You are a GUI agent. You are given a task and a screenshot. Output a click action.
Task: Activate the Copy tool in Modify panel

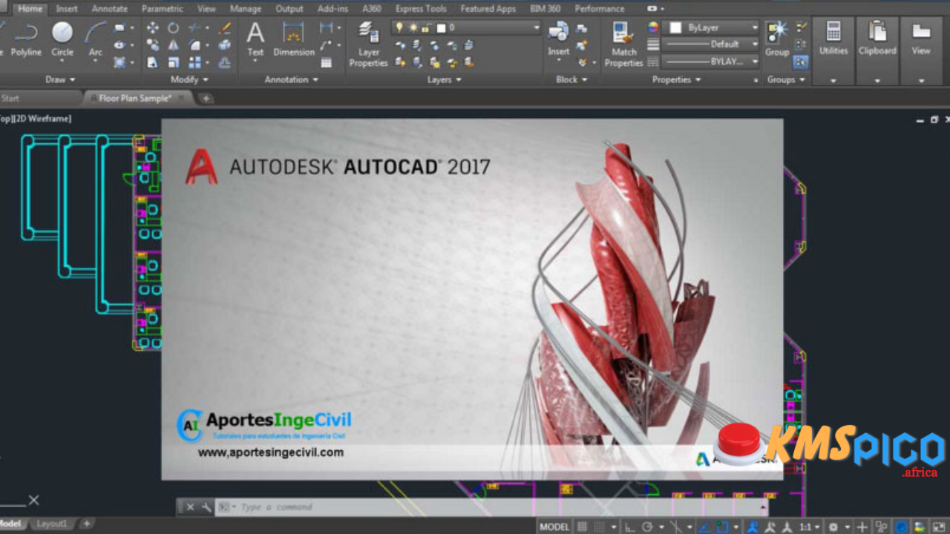(x=152, y=45)
